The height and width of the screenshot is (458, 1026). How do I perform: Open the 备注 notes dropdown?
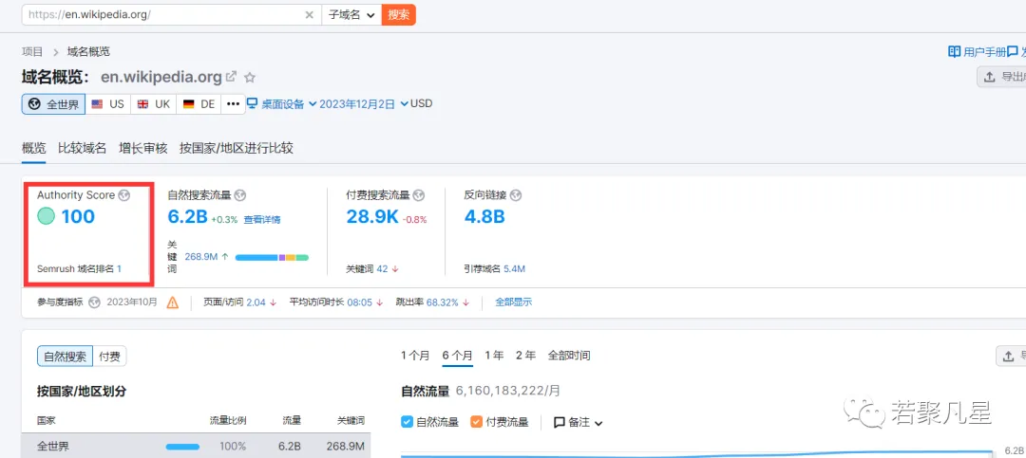pos(579,423)
